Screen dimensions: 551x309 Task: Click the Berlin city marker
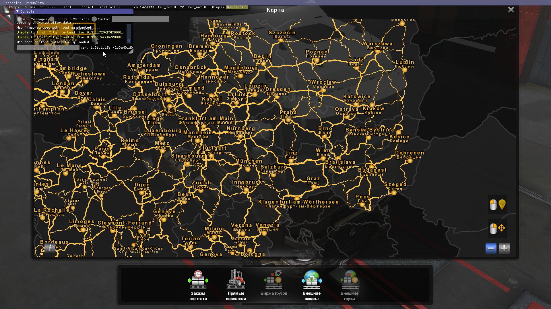[x=263, y=64]
